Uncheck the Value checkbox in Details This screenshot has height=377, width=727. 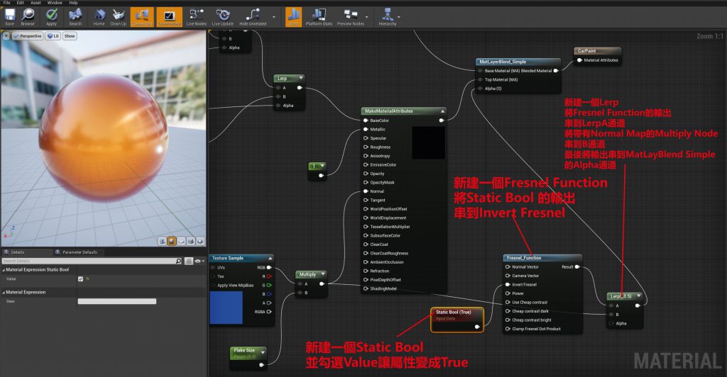pyautogui.click(x=80, y=278)
